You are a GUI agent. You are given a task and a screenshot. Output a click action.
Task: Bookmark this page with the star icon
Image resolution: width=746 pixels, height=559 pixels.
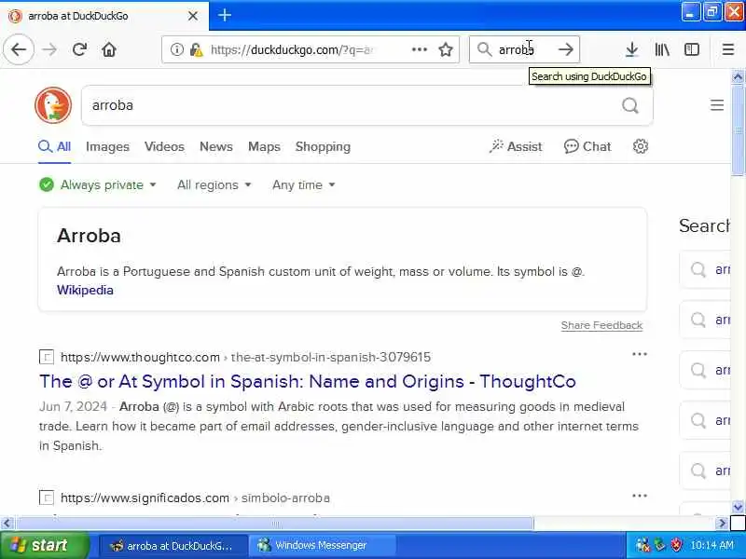[x=446, y=49]
